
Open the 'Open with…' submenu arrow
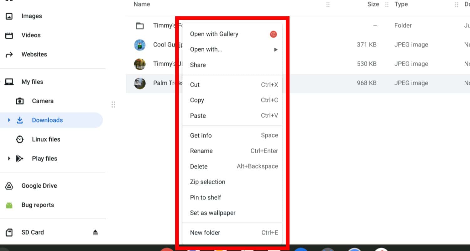[276, 50]
